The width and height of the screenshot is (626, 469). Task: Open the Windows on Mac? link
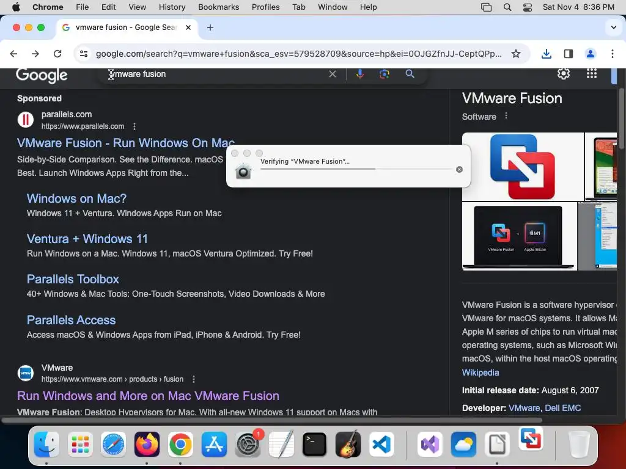76,198
